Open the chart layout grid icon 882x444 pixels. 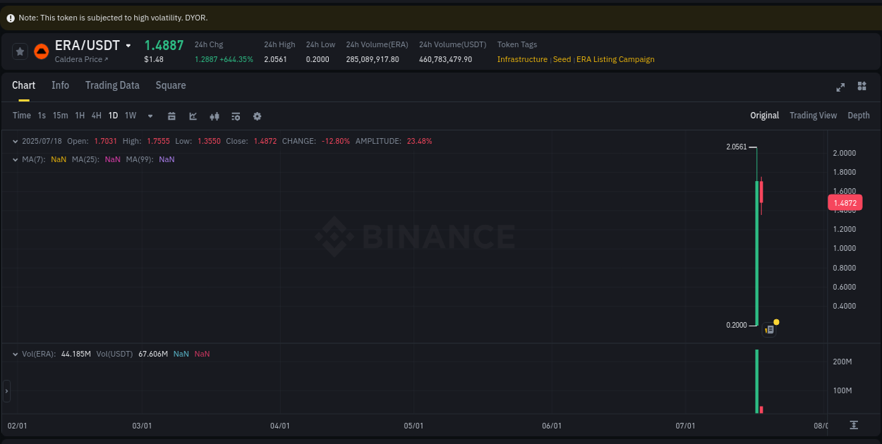coord(862,87)
